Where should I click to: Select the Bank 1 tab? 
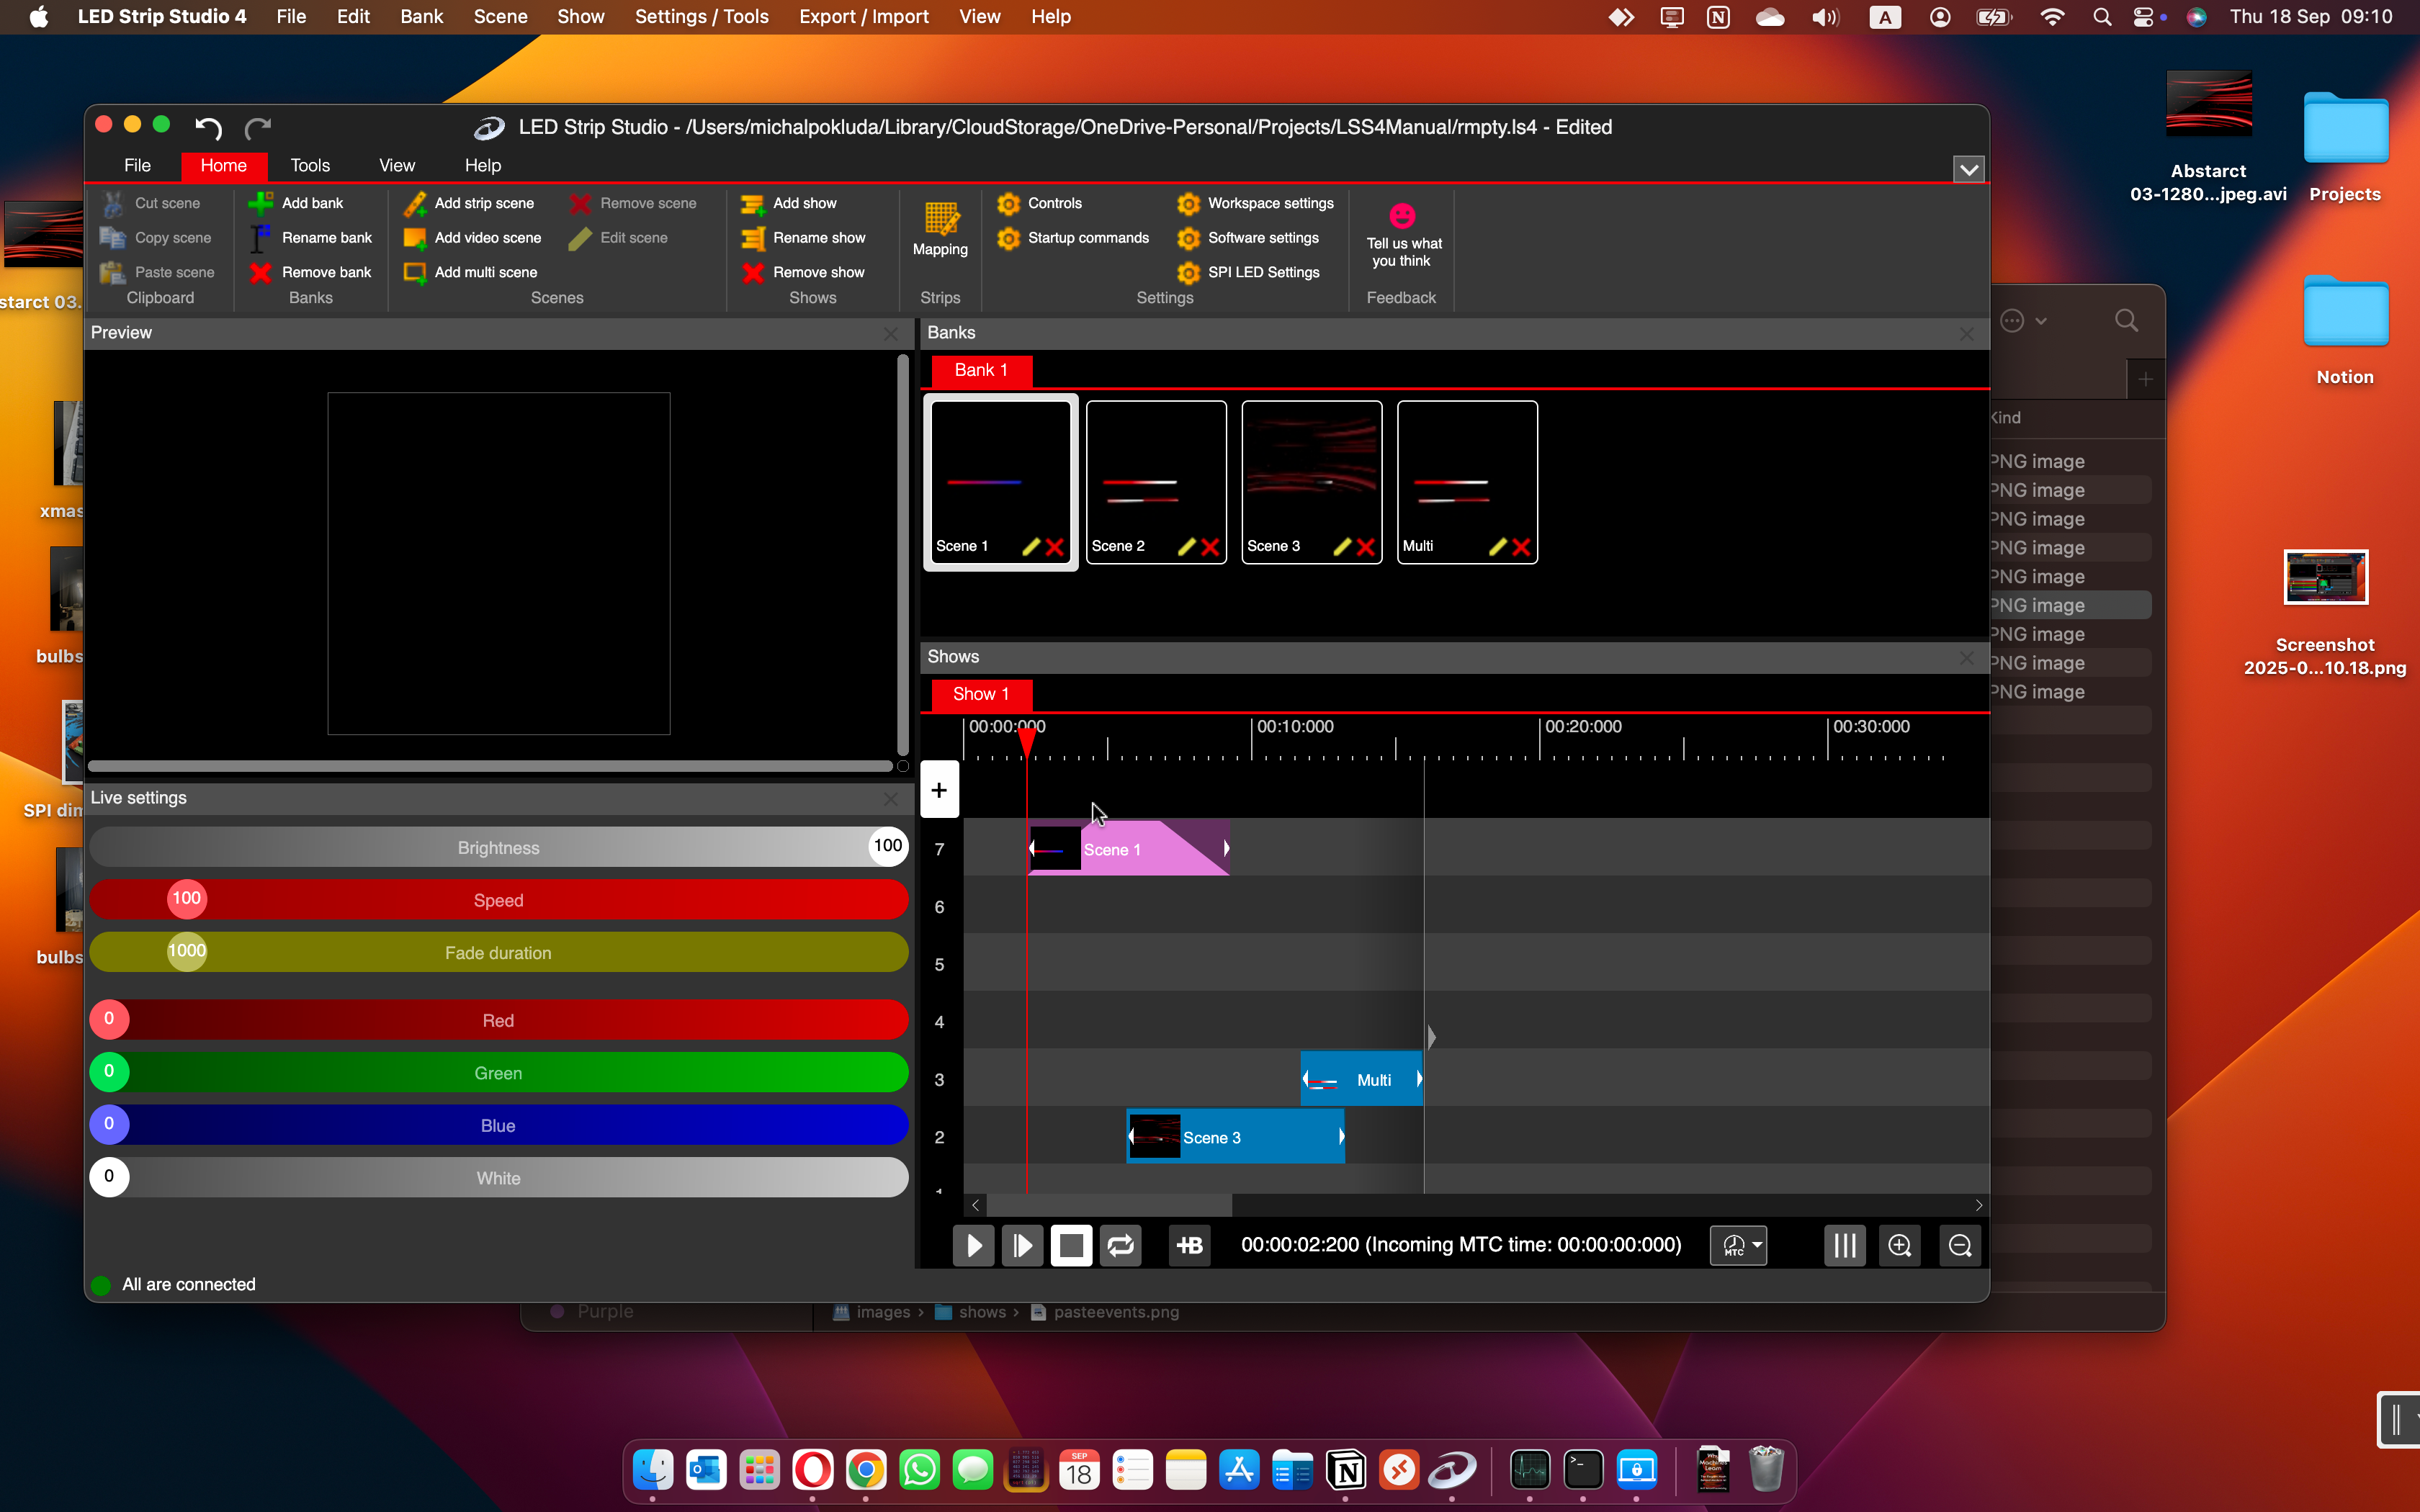(x=981, y=370)
